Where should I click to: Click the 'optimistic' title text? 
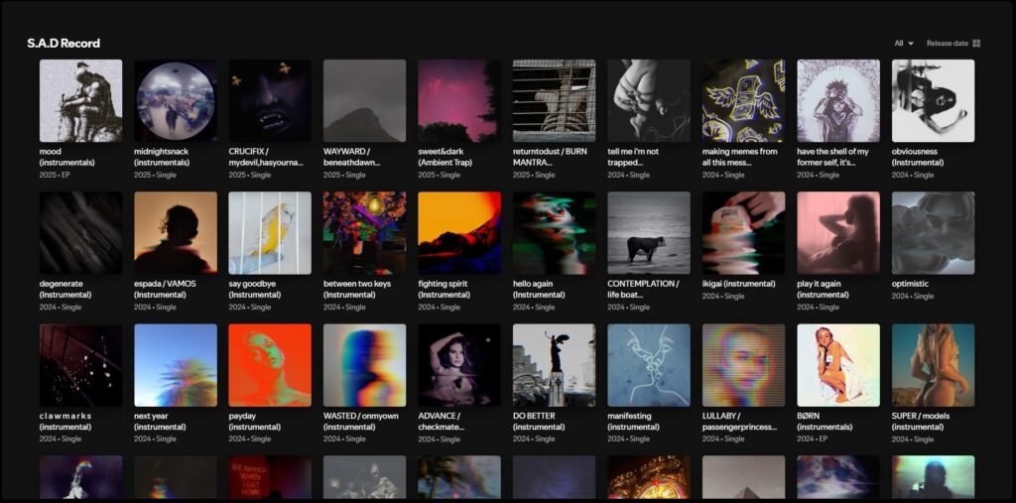pos(910,284)
